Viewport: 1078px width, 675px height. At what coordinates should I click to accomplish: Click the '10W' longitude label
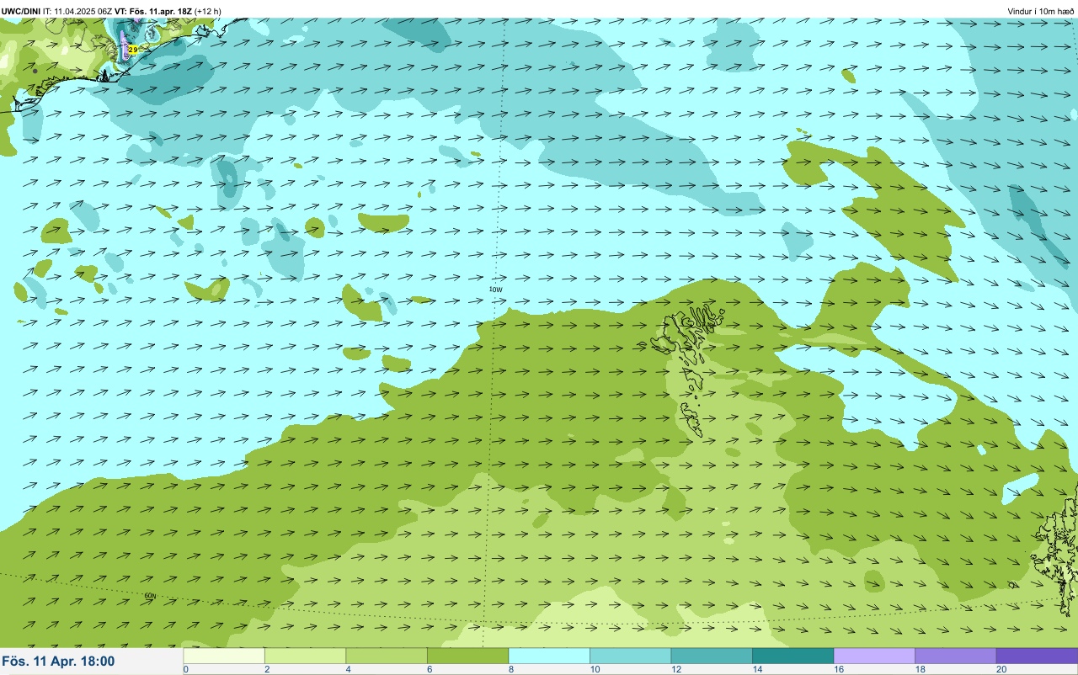[x=495, y=290]
